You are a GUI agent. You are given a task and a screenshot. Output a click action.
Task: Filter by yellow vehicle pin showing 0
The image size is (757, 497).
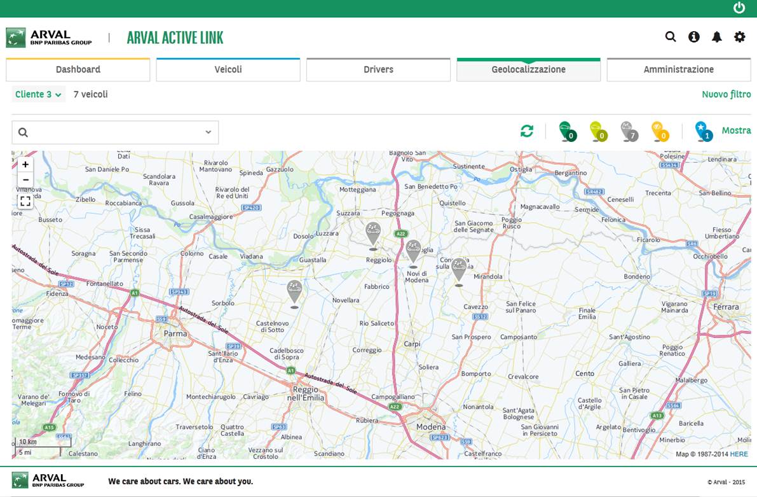click(660, 131)
